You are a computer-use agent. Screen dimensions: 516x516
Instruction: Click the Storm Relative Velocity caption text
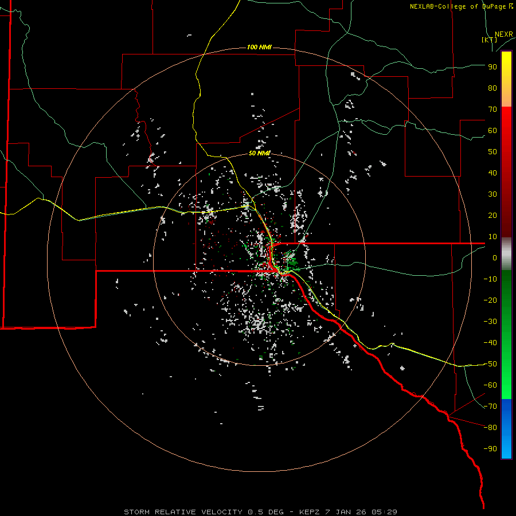(260, 512)
